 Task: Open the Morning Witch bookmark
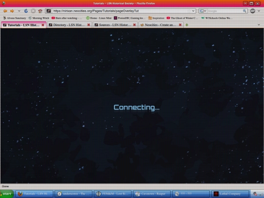coord(39,18)
